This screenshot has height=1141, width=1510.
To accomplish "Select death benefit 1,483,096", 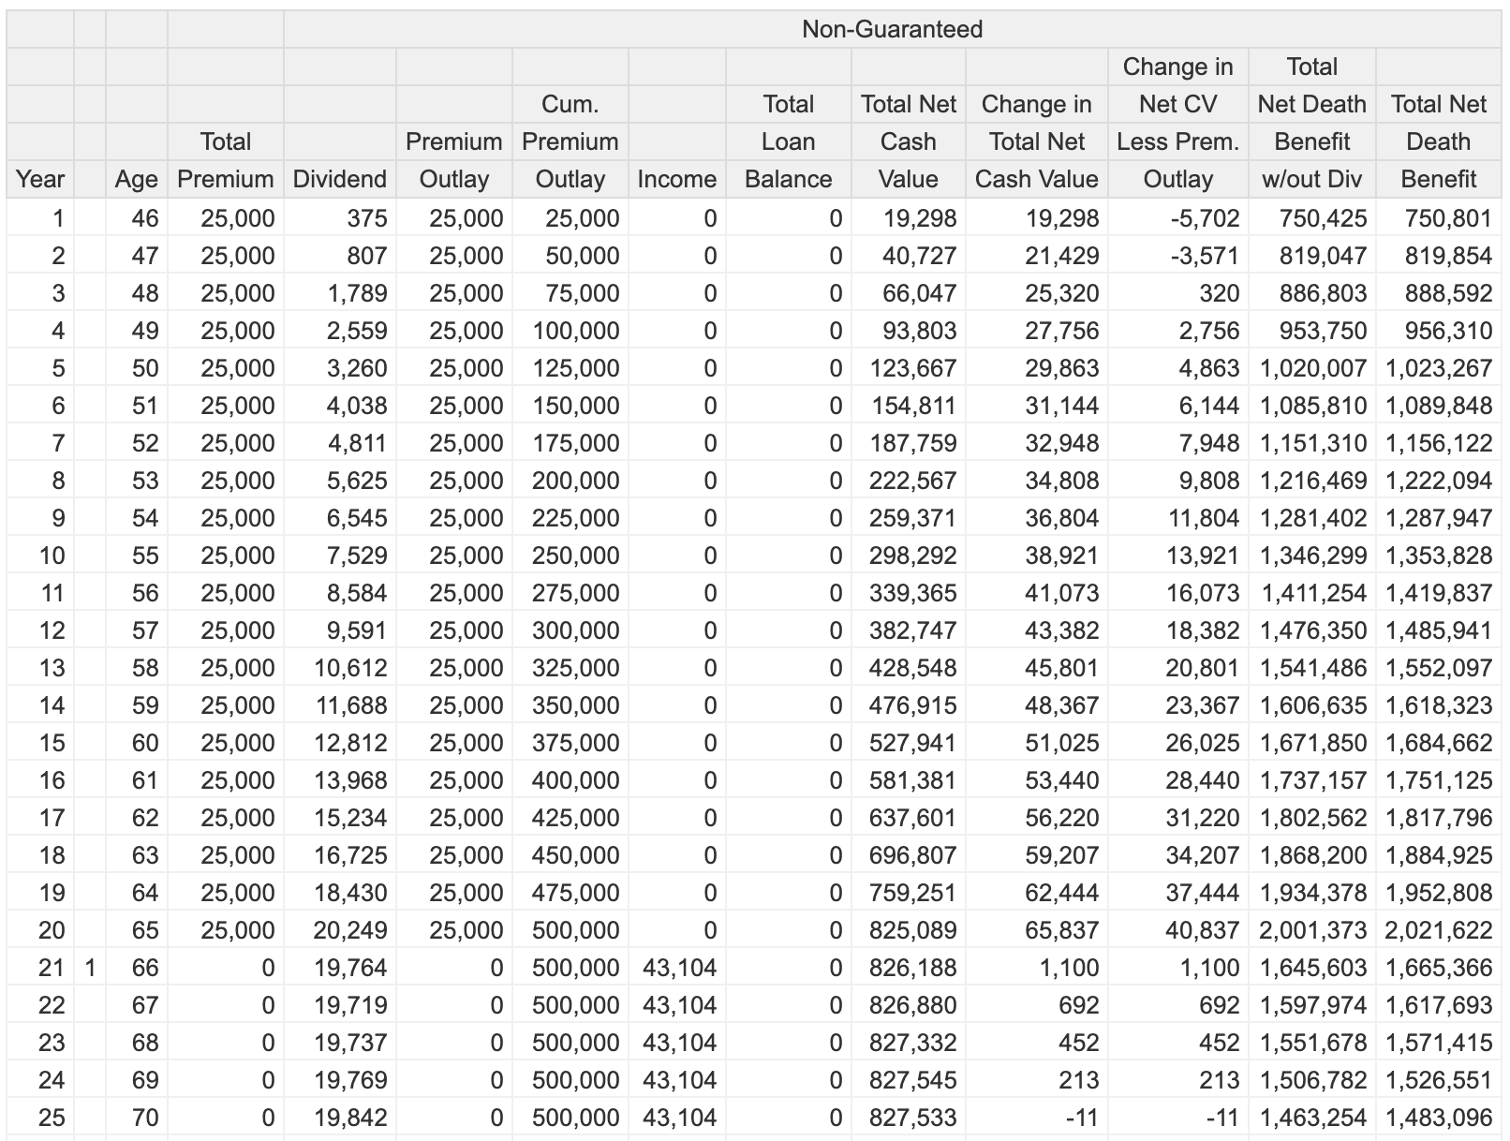I will coord(1439,1118).
